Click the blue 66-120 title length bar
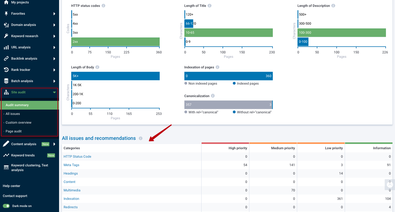 click(x=189, y=23)
